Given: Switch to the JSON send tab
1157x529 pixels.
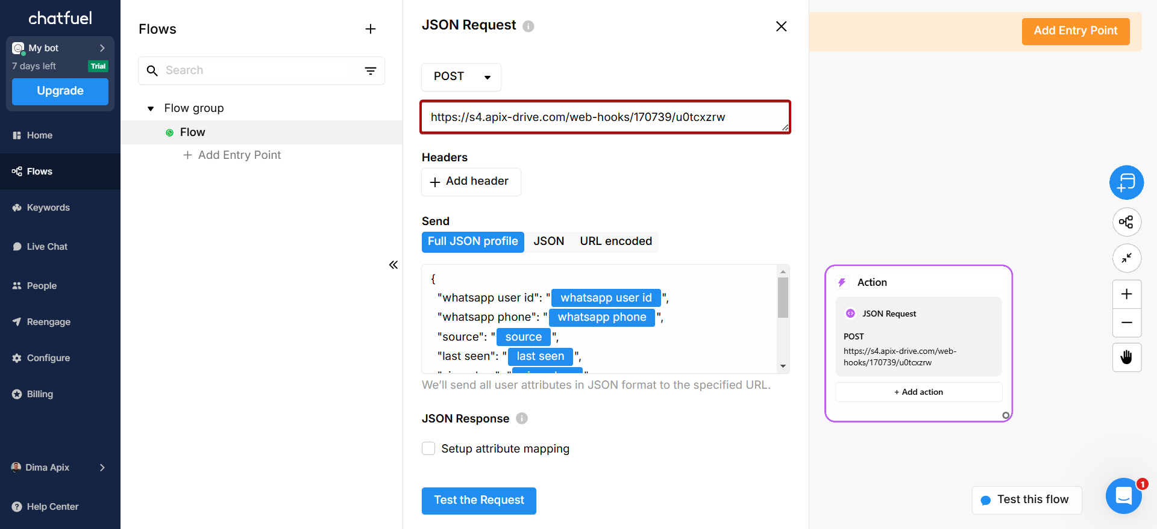Looking at the screenshot, I should point(549,242).
